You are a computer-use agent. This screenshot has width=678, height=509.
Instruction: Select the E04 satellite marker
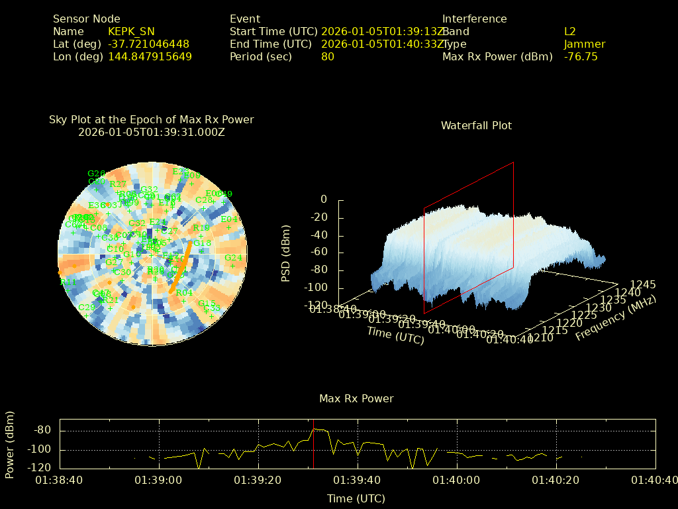pos(229,227)
